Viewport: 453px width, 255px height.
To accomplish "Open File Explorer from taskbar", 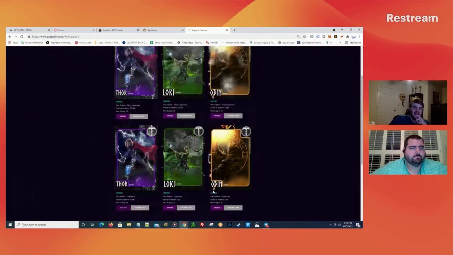I will 129,225.
